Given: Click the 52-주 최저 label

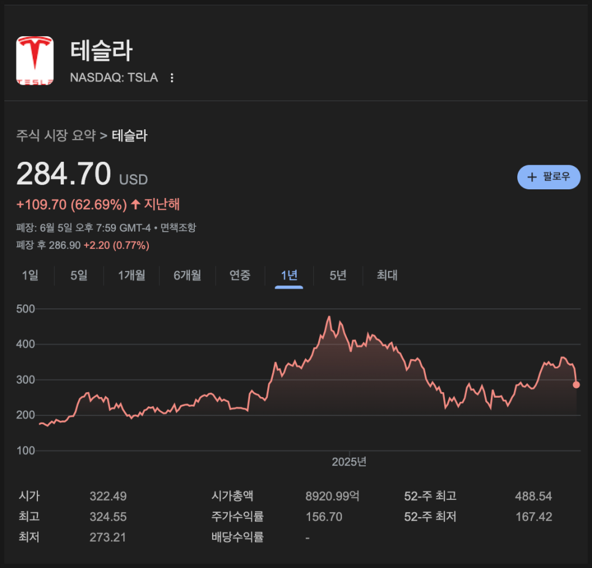Looking at the screenshot, I should [x=430, y=517].
